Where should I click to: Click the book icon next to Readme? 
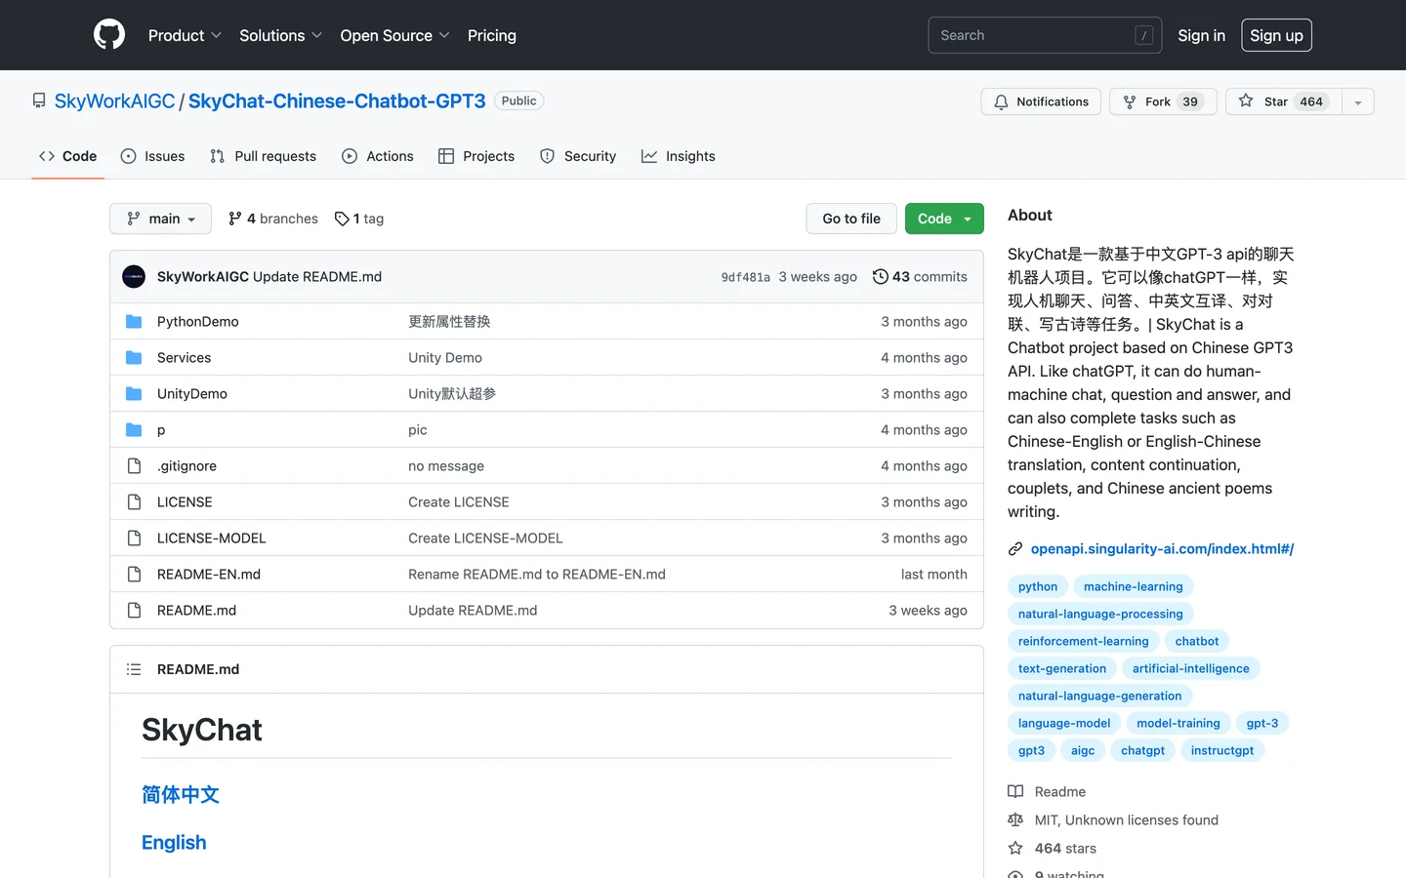pos(1015,792)
